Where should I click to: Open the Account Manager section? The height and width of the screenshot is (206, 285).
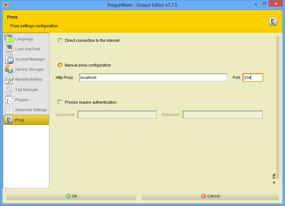(x=26, y=59)
